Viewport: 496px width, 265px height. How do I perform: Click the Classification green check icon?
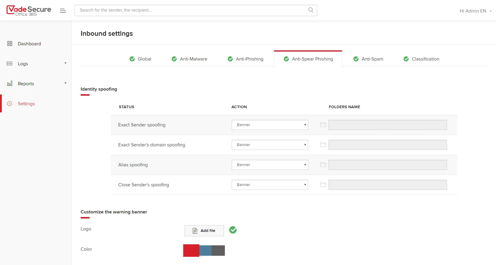[x=406, y=59]
